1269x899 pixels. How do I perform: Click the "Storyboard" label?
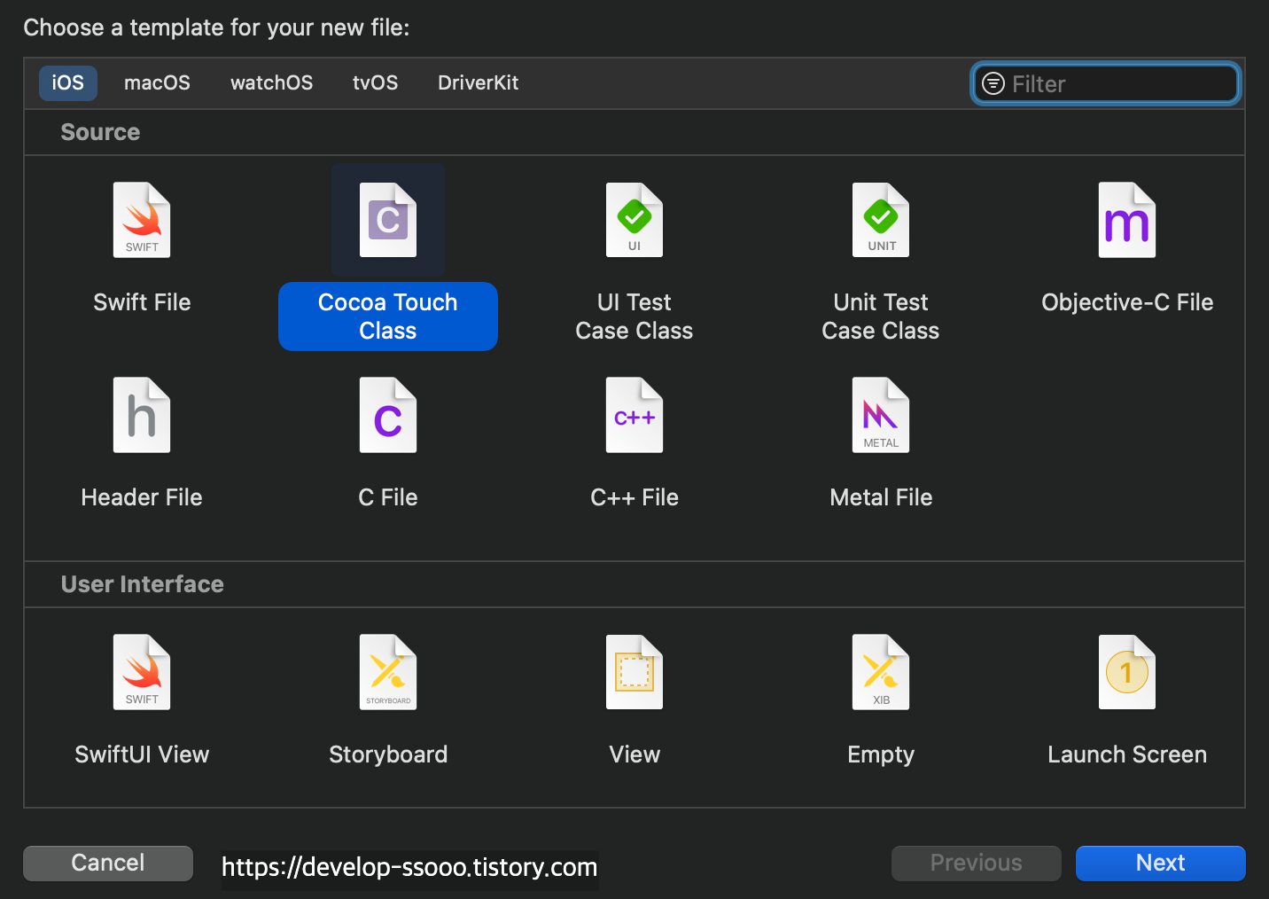[x=388, y=754]
